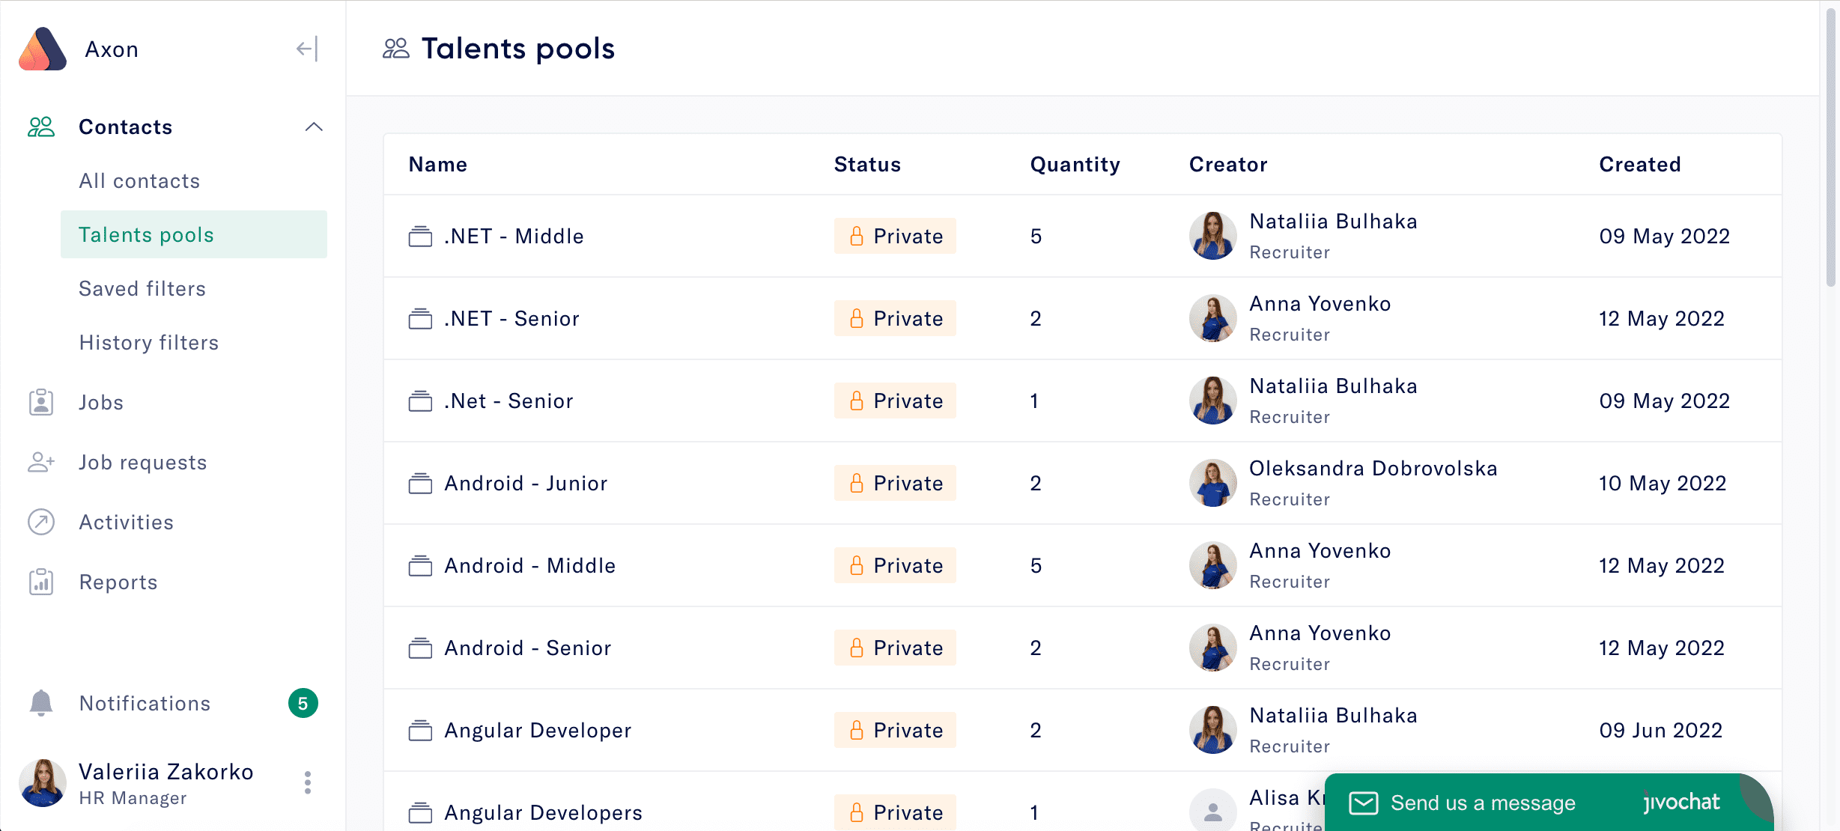Open the three-dot menu beside Valeriia Zakorko
Image resolution: width=1840 pixels, height=831 pixels.
click(307, 782)
